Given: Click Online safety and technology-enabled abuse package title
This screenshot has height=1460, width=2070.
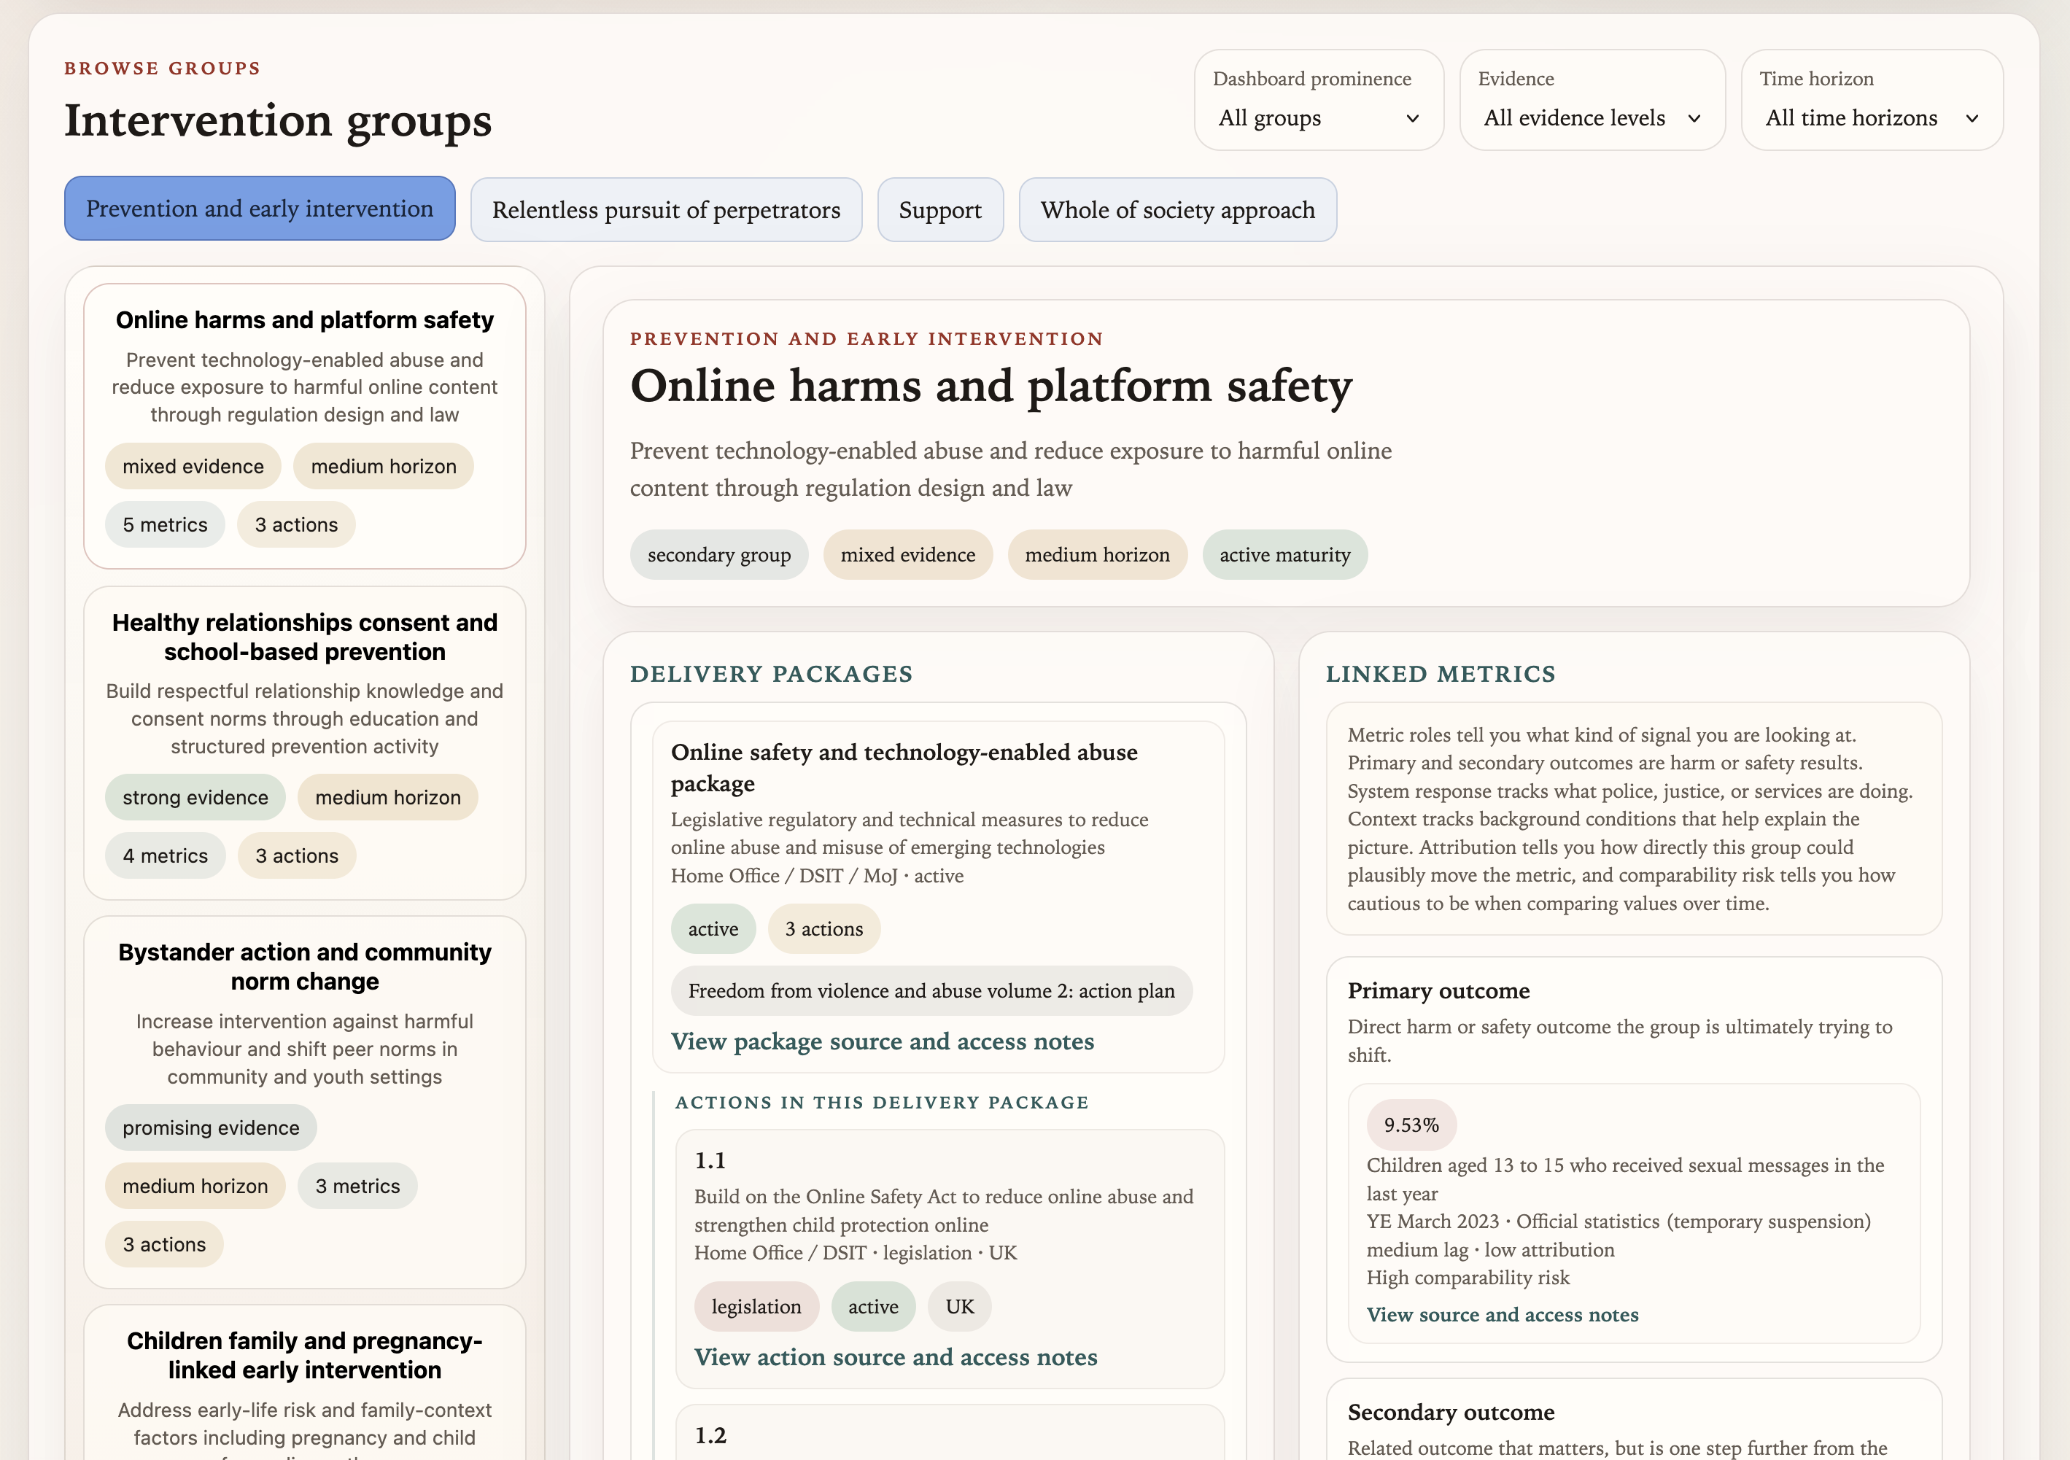Looking at the screenshot, I should pyautogui.click(x=904, y=768).
